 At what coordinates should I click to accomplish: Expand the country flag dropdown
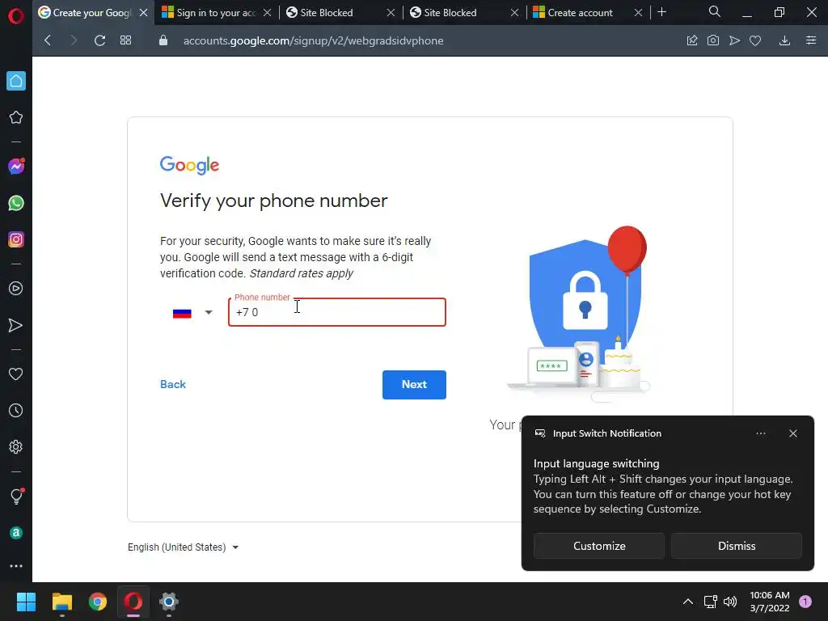pyautogui.click(x=192, y=313)
